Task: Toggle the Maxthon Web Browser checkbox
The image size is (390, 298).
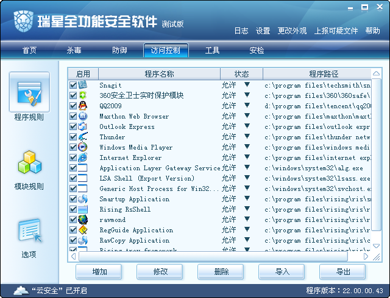Action: (73, 116)
